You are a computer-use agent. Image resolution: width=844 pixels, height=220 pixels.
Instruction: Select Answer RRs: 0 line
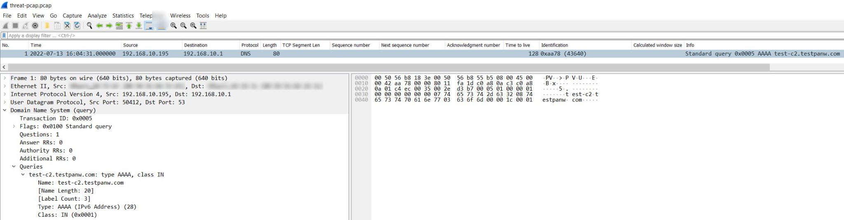(41, 143)
